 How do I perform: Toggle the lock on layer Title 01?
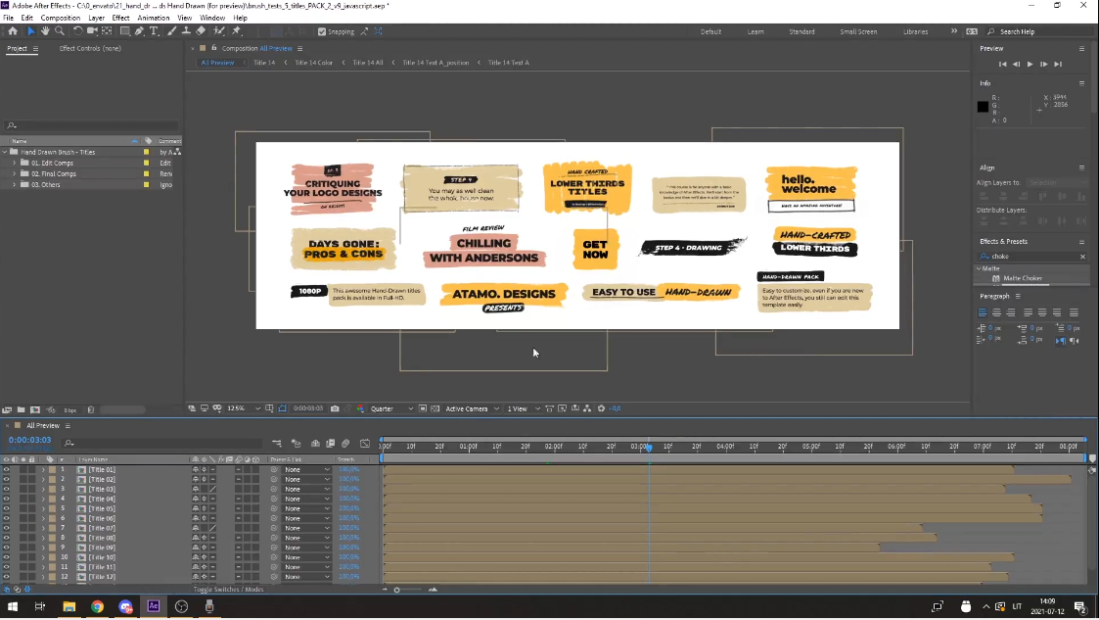click(x=32, y=470)
